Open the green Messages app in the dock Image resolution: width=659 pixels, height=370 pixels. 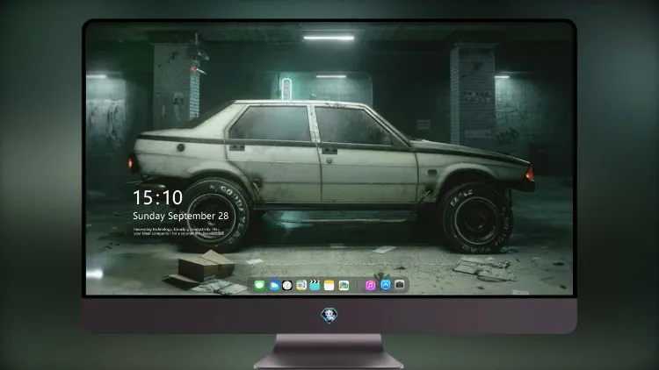(259, 286)
